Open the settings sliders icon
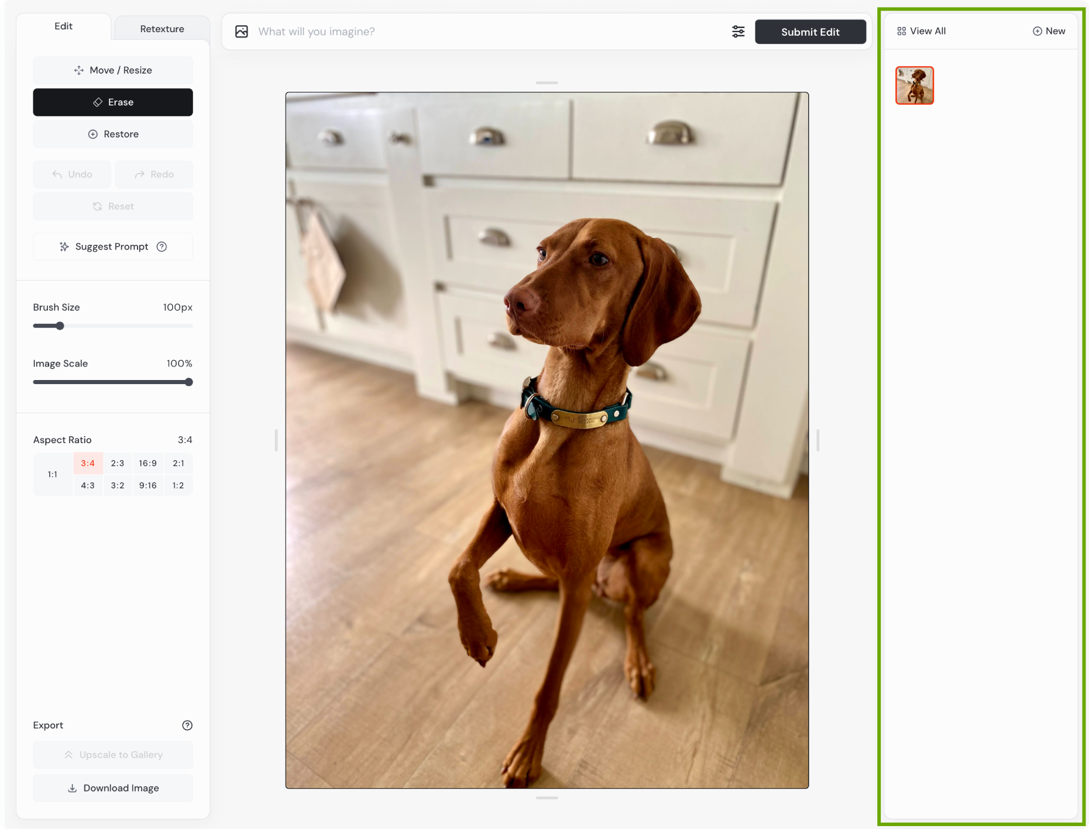The image size is (1089, 829). pos(738,32)
